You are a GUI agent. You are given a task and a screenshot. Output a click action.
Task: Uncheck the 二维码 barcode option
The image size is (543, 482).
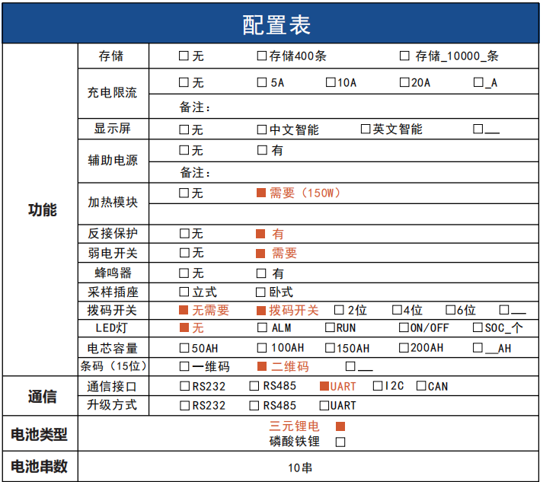[261, 366]
